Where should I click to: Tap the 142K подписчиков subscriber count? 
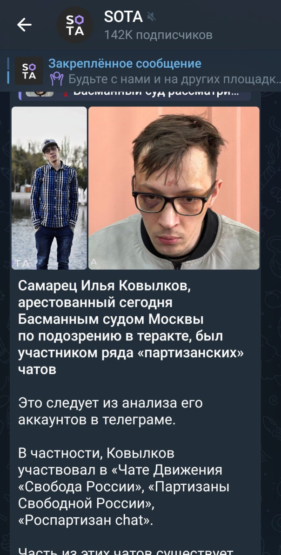click(x=158, y=35)
